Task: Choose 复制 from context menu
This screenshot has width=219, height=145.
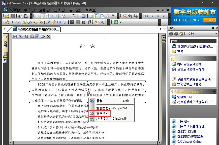Action: (112, 101)
